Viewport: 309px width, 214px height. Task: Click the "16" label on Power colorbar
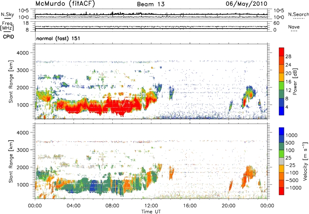pyautogui.click(x=288, y=82)
